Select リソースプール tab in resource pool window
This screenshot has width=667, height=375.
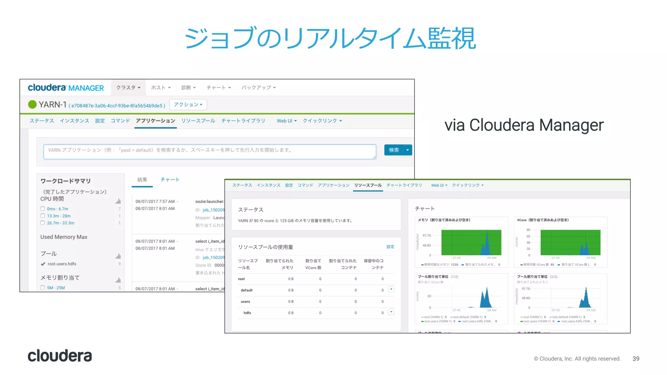[368, 185]
